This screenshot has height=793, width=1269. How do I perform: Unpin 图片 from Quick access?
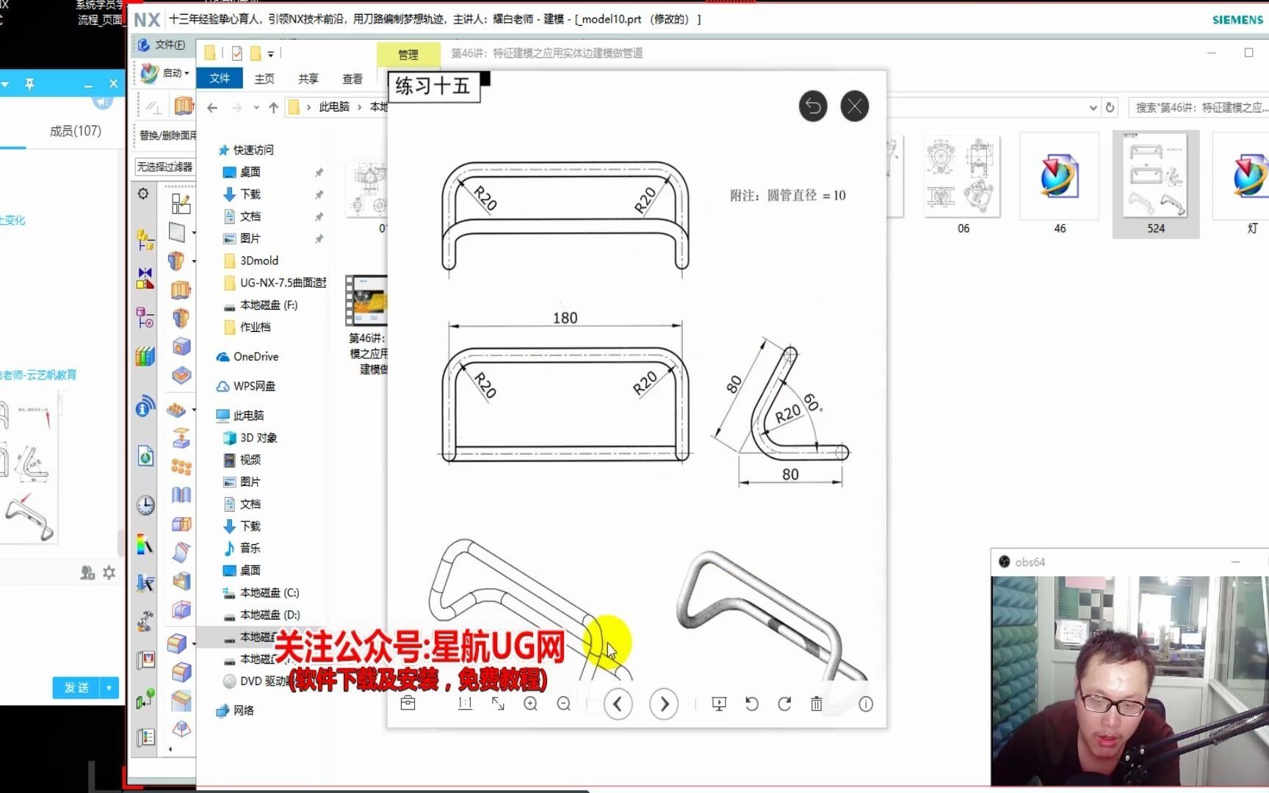(319, 238)
